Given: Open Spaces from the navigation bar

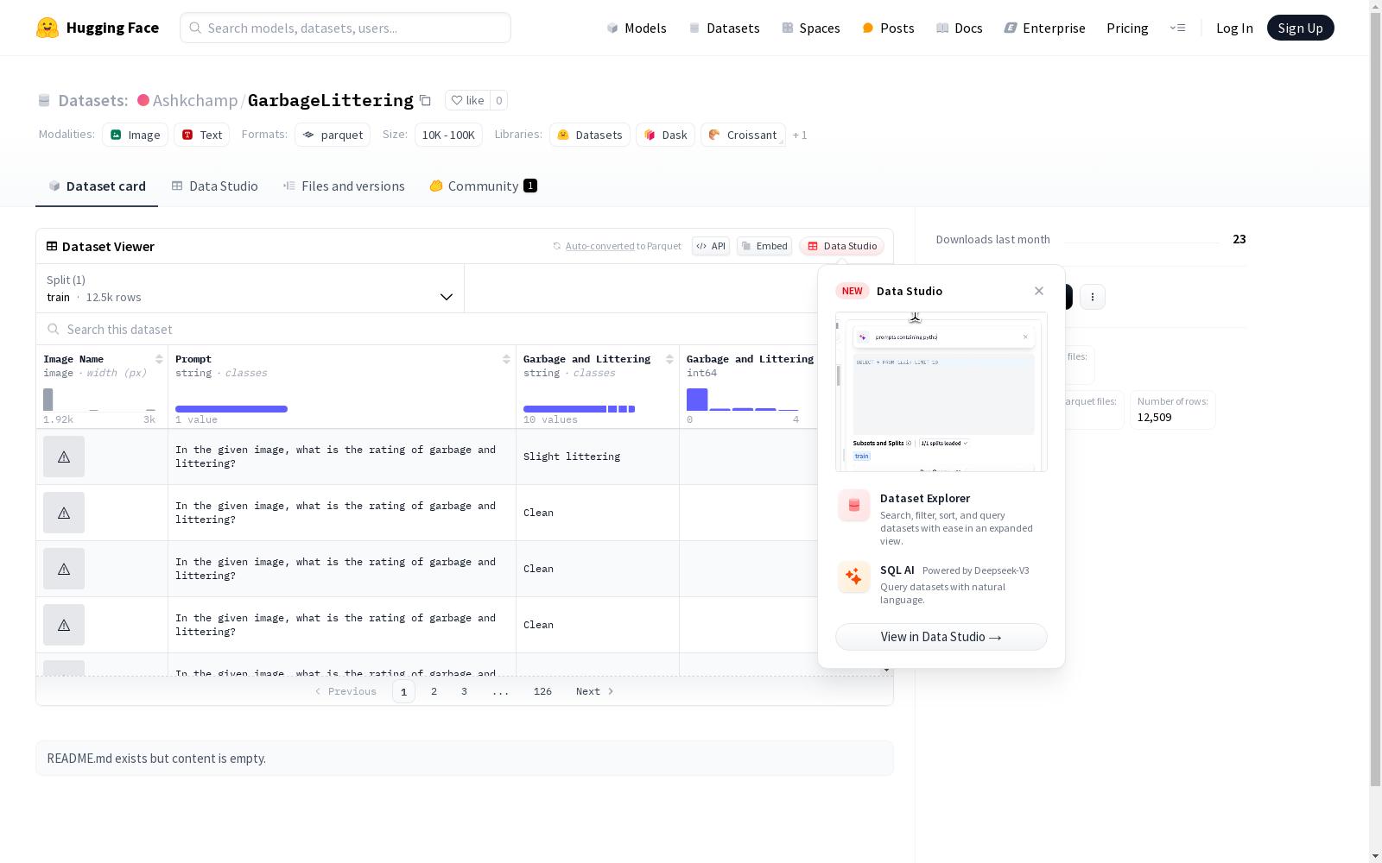Looking at the screenshot, I should pos(811,28).
